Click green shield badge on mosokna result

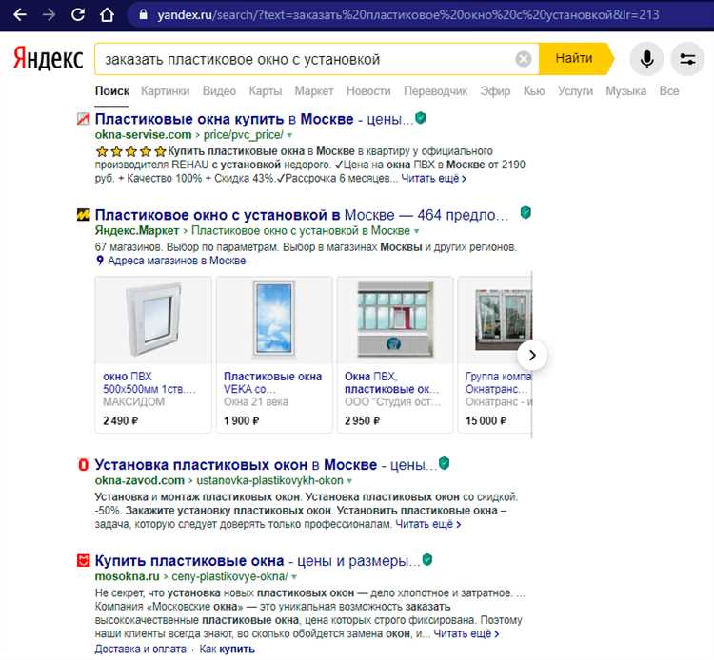coord(427,559)
